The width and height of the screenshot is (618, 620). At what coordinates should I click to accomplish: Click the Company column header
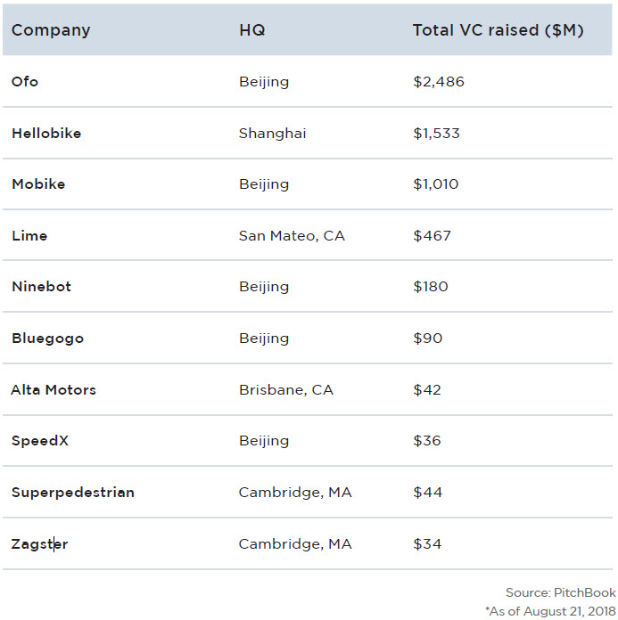point(51,30)
